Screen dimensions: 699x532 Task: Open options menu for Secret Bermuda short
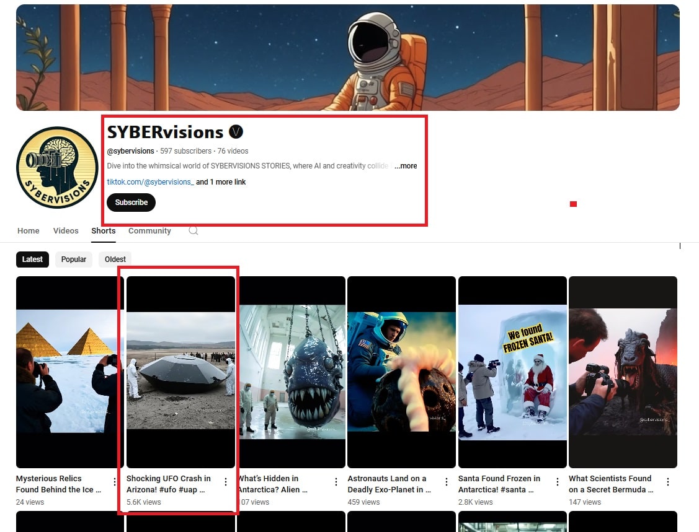[x=668, y=482]
